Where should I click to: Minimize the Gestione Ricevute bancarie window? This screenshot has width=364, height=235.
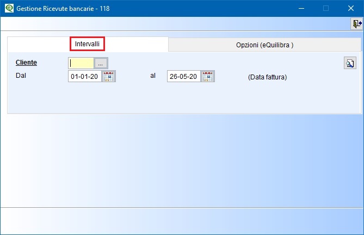click(301, 8)
